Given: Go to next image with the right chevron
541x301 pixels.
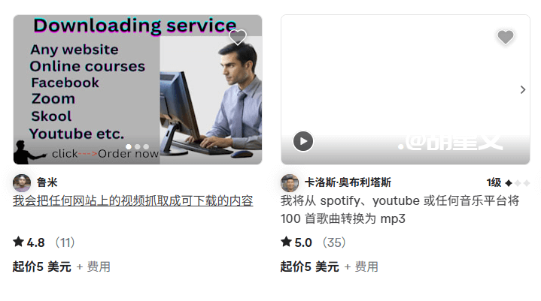Looking at the screenshot, I should [x=523, y=90].
